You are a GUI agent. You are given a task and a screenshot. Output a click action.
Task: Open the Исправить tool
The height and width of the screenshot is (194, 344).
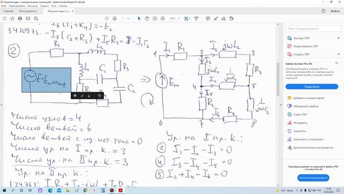pos(300,123)
